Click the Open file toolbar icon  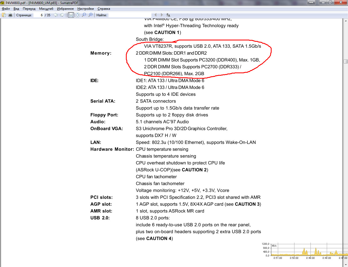click(x=4, y=15)
